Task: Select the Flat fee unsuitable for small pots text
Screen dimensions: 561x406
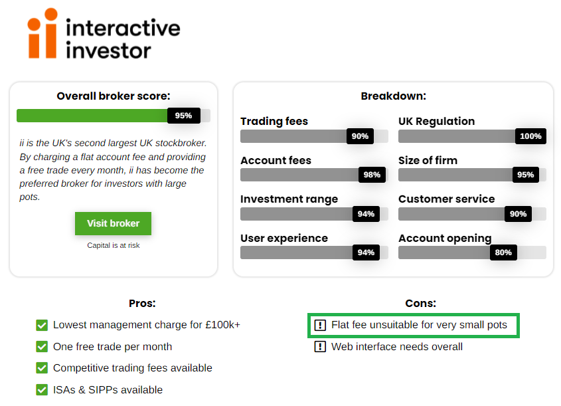Action: click(x=419, y=325)
